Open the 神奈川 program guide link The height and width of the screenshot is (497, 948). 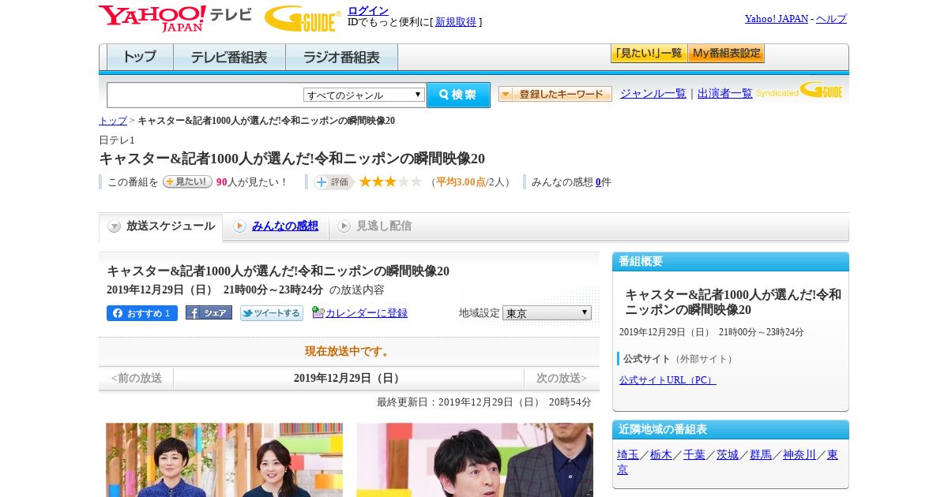799,455
